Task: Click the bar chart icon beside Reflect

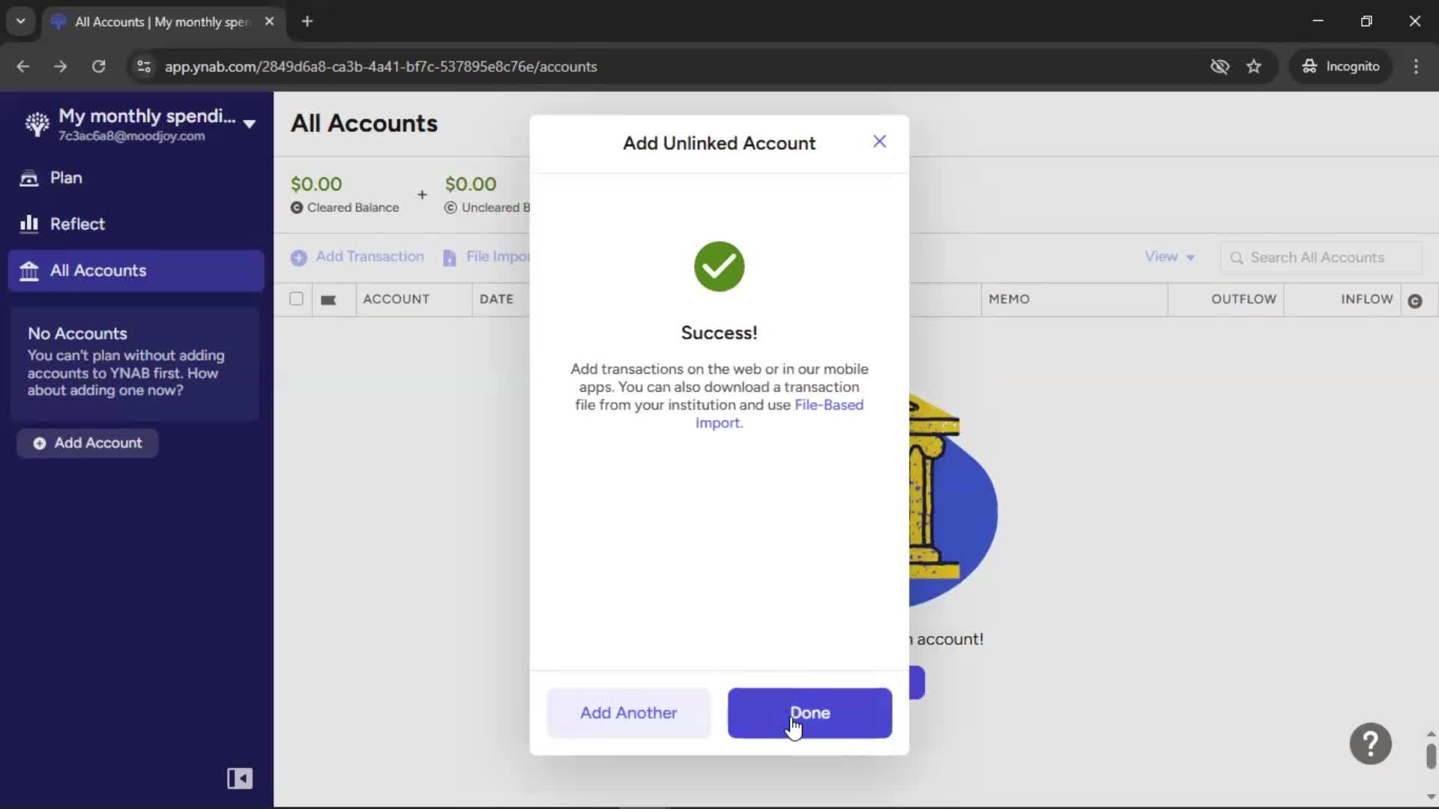Action: (29, 224)
